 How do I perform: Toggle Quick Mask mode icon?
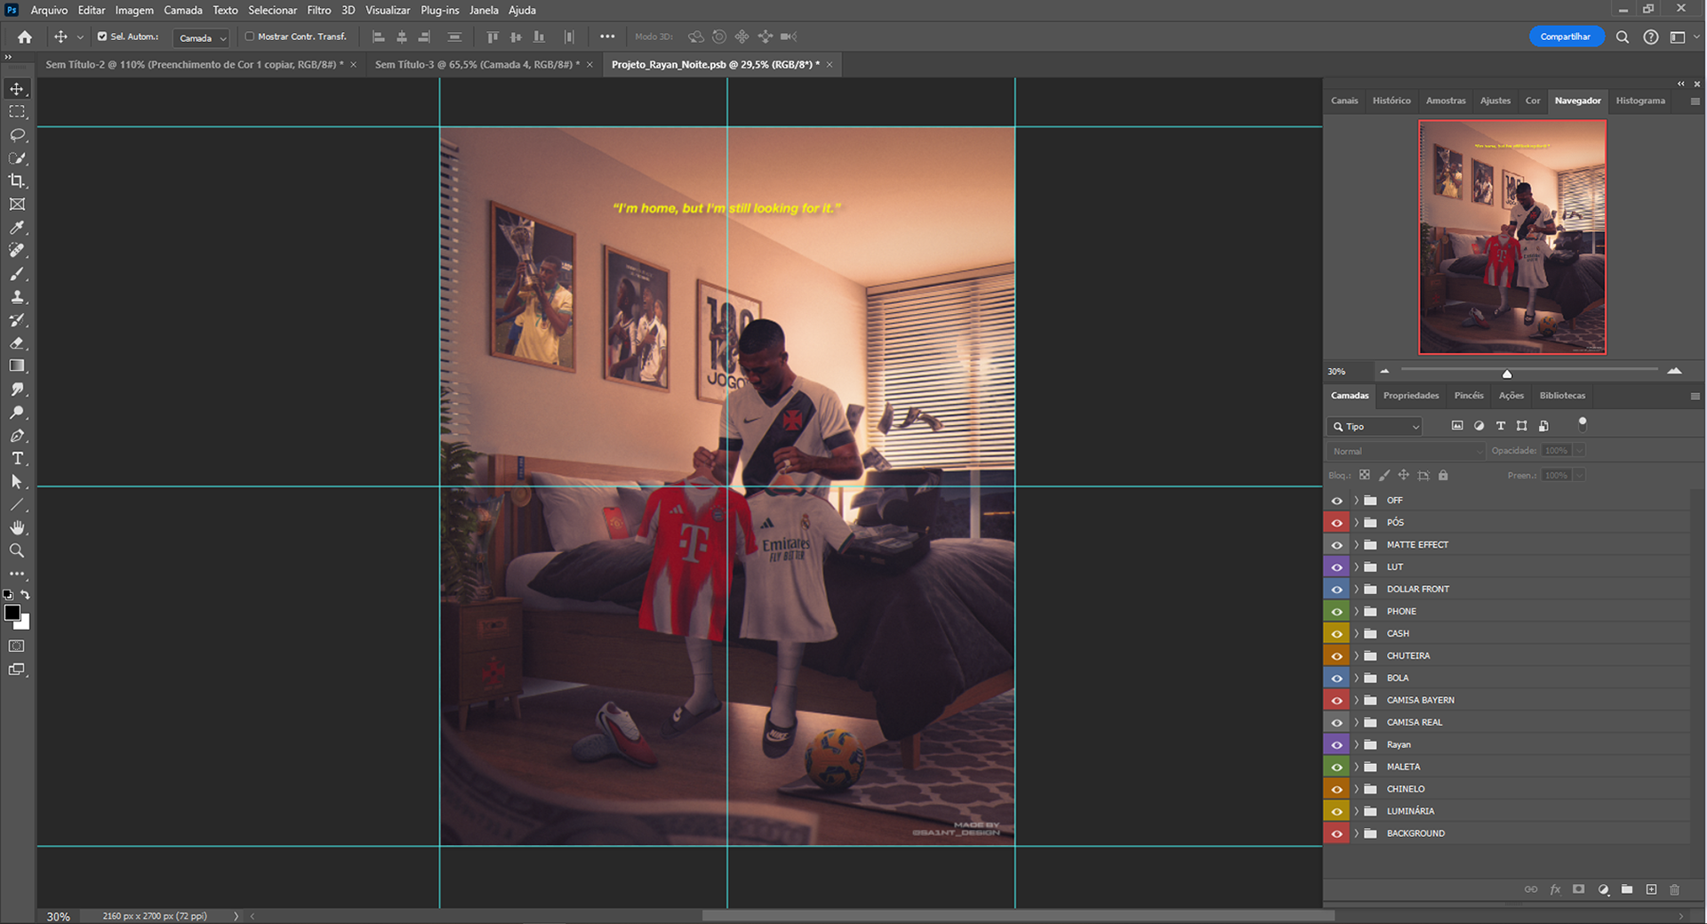tap(17, 647)
